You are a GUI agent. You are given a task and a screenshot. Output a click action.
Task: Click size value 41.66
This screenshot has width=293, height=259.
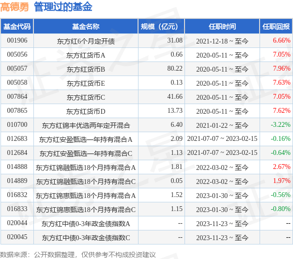tap(175, 96)
